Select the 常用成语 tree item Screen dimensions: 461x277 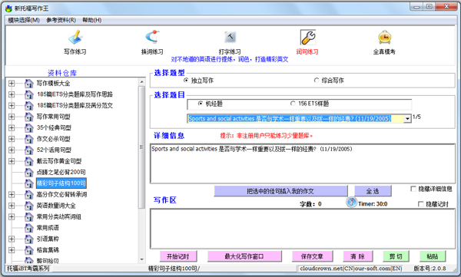click(48, 228)
